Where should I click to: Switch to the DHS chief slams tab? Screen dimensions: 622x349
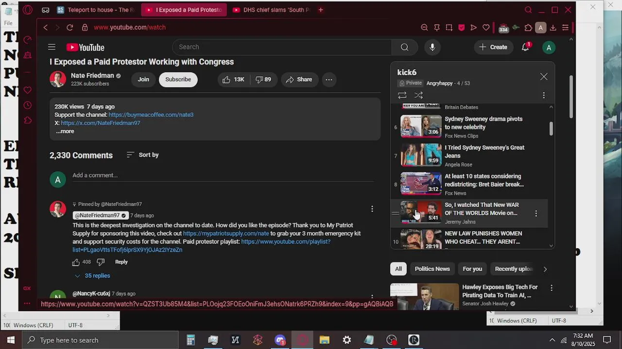(x=272, y=10)
